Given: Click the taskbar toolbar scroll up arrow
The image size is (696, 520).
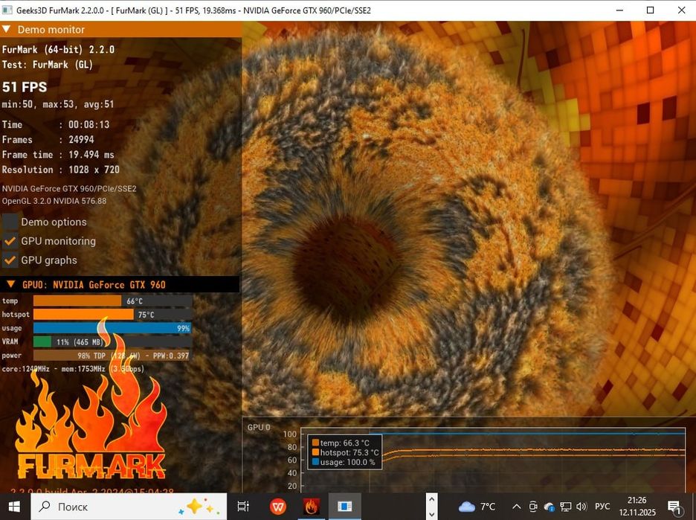Looking at the screenshot, I should pyautogui.click(x=431, y=499).
